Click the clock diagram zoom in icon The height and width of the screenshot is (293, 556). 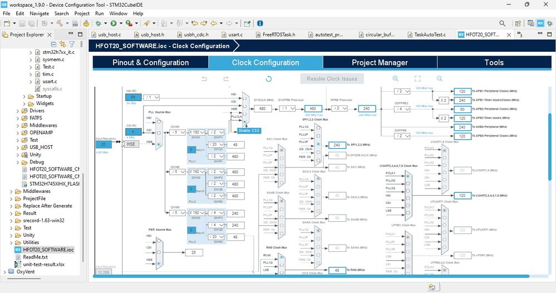(395, 78)
